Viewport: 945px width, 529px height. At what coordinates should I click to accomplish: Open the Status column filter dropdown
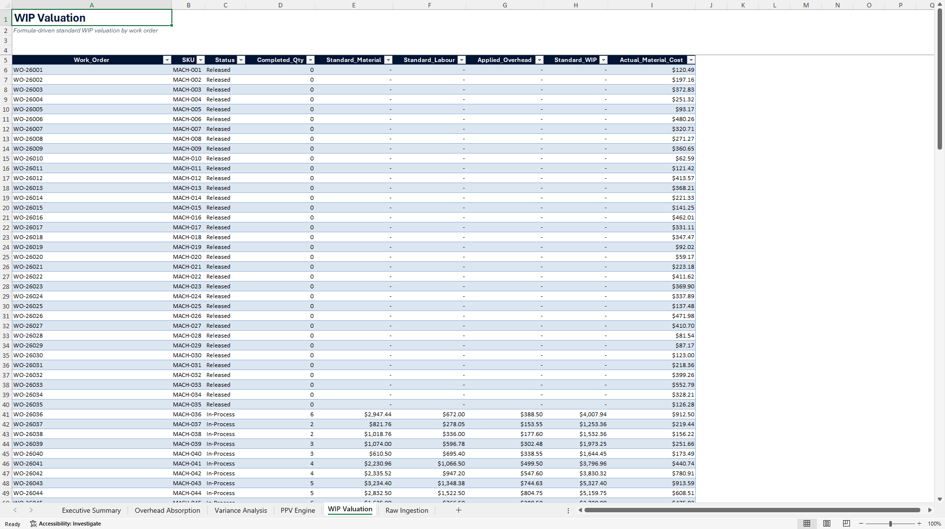pos(241,60)
